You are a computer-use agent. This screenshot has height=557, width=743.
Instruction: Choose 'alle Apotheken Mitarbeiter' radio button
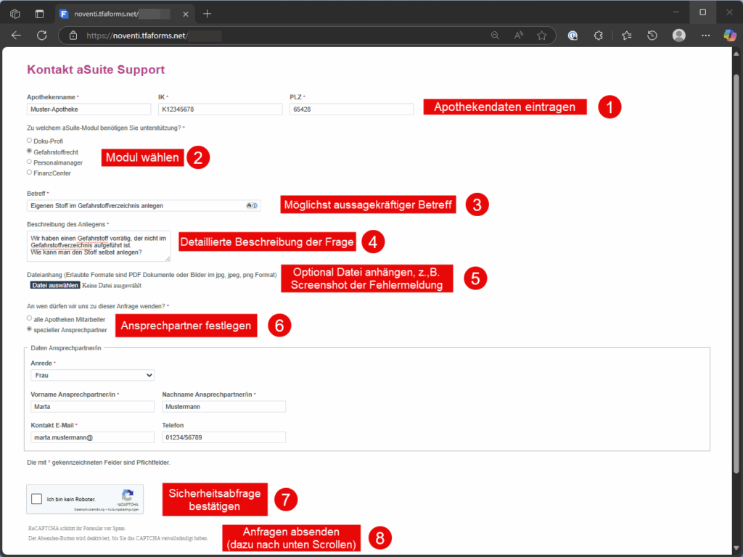(x=29, y=318)
